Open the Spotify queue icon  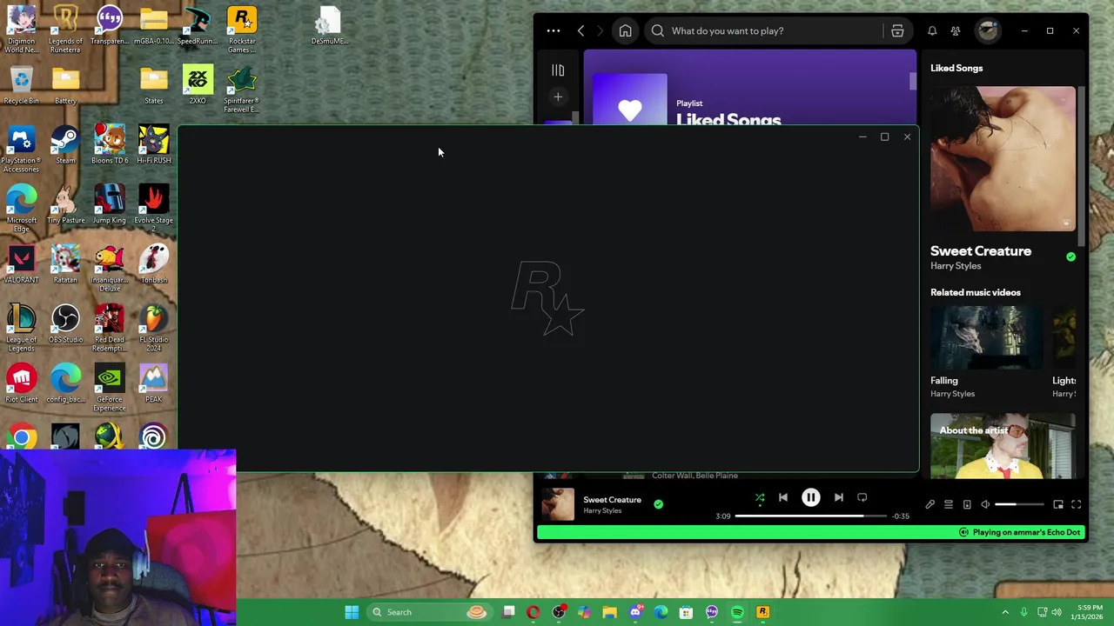tap(949, 504)
